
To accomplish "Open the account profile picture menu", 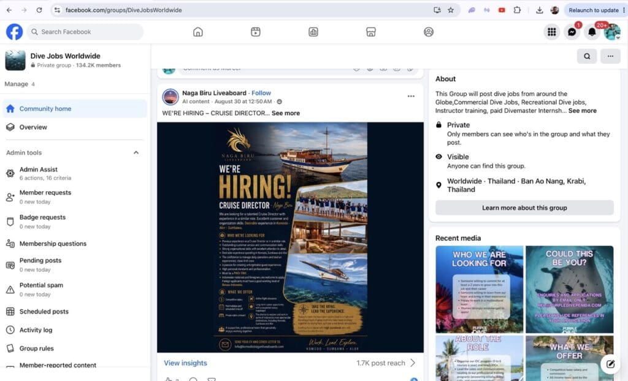I will coord(613,32).
